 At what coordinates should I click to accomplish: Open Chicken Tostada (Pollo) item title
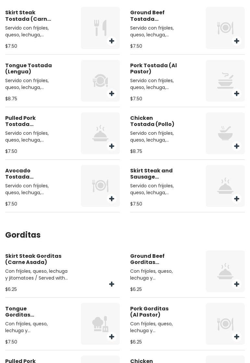pyautogui.click(x=152, y=121)
